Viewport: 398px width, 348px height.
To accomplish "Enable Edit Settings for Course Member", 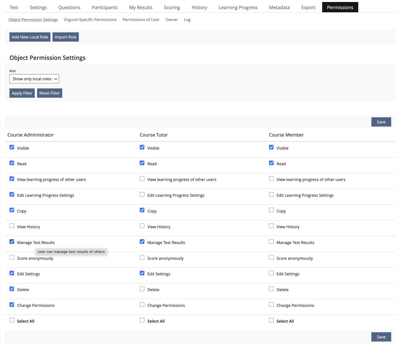I will [x=271, y=273].
